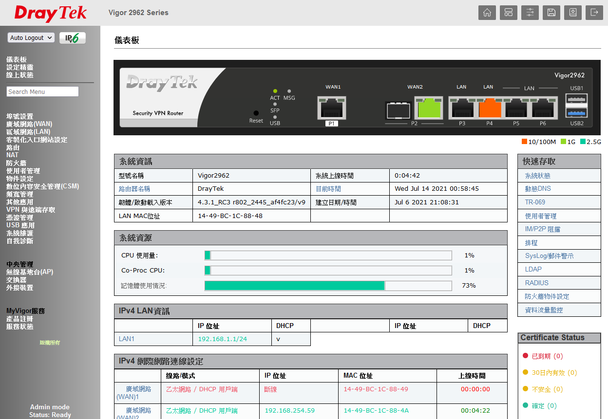608x419 pixels.
Task: Open SysLog/郵件警示 quick access link
Action: tap(550, 256)
